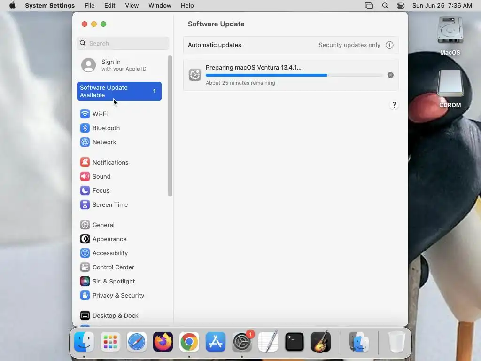The image size is (481, 361).
Task: Open the Migration Assistant icon in Dock
Action: click(x=359, y=342)
